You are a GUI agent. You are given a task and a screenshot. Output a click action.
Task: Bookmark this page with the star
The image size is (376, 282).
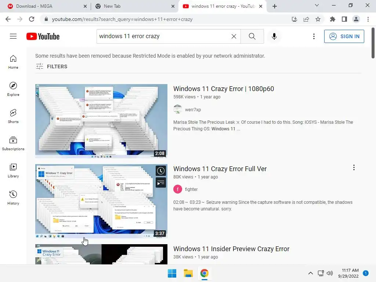tap(318, 19)
